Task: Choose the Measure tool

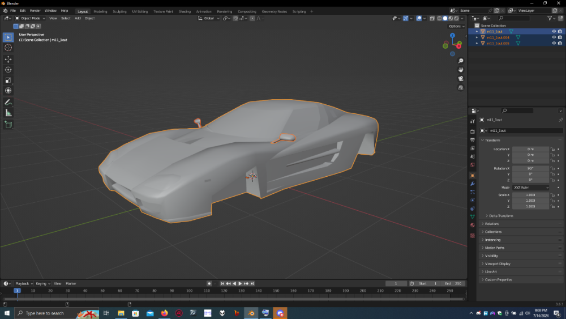Action: [x=8, y=113]
